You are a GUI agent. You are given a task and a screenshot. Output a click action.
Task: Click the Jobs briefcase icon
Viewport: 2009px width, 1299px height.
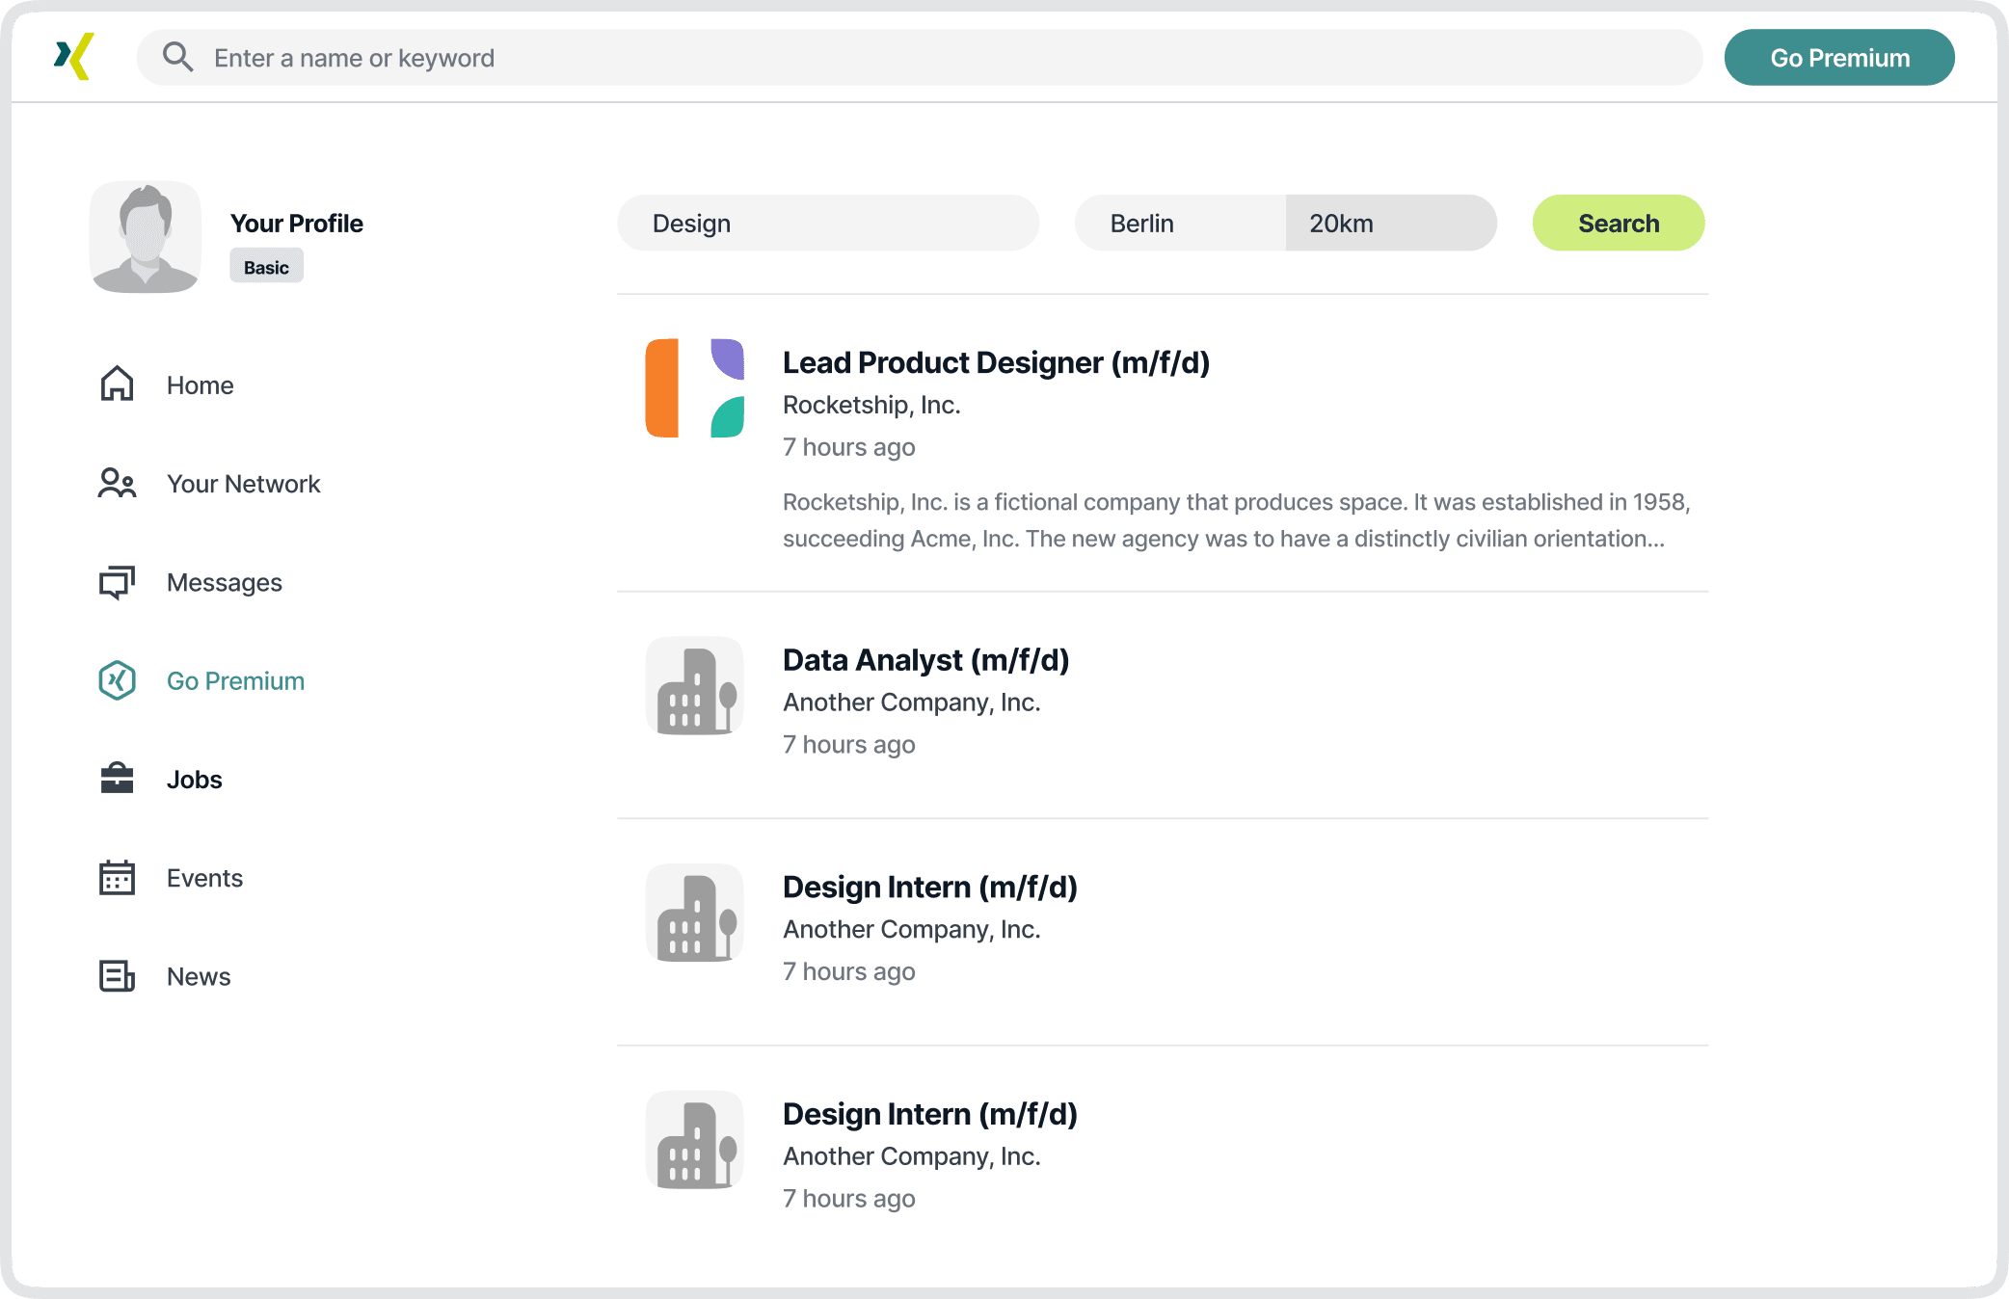click(118, 779)
